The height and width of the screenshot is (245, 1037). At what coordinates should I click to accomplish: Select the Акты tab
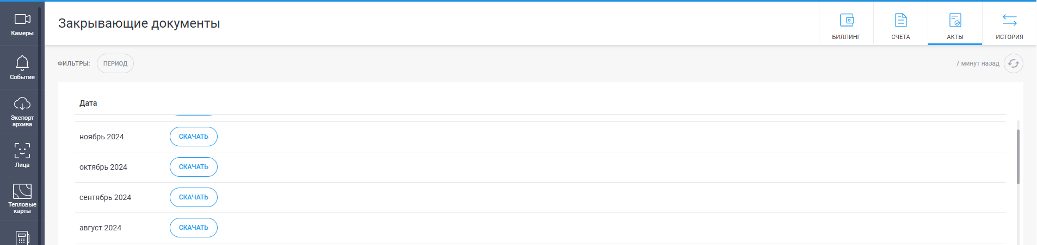tap(955, 24)
